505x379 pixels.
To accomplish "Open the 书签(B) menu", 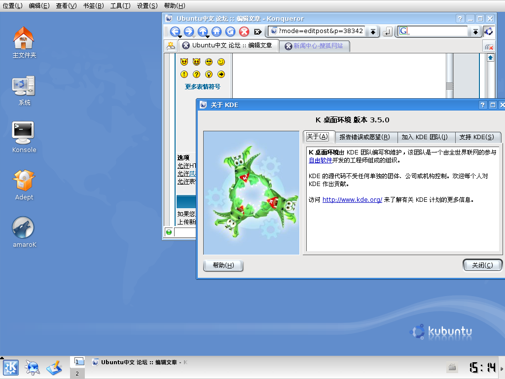I will pos(93,6).
